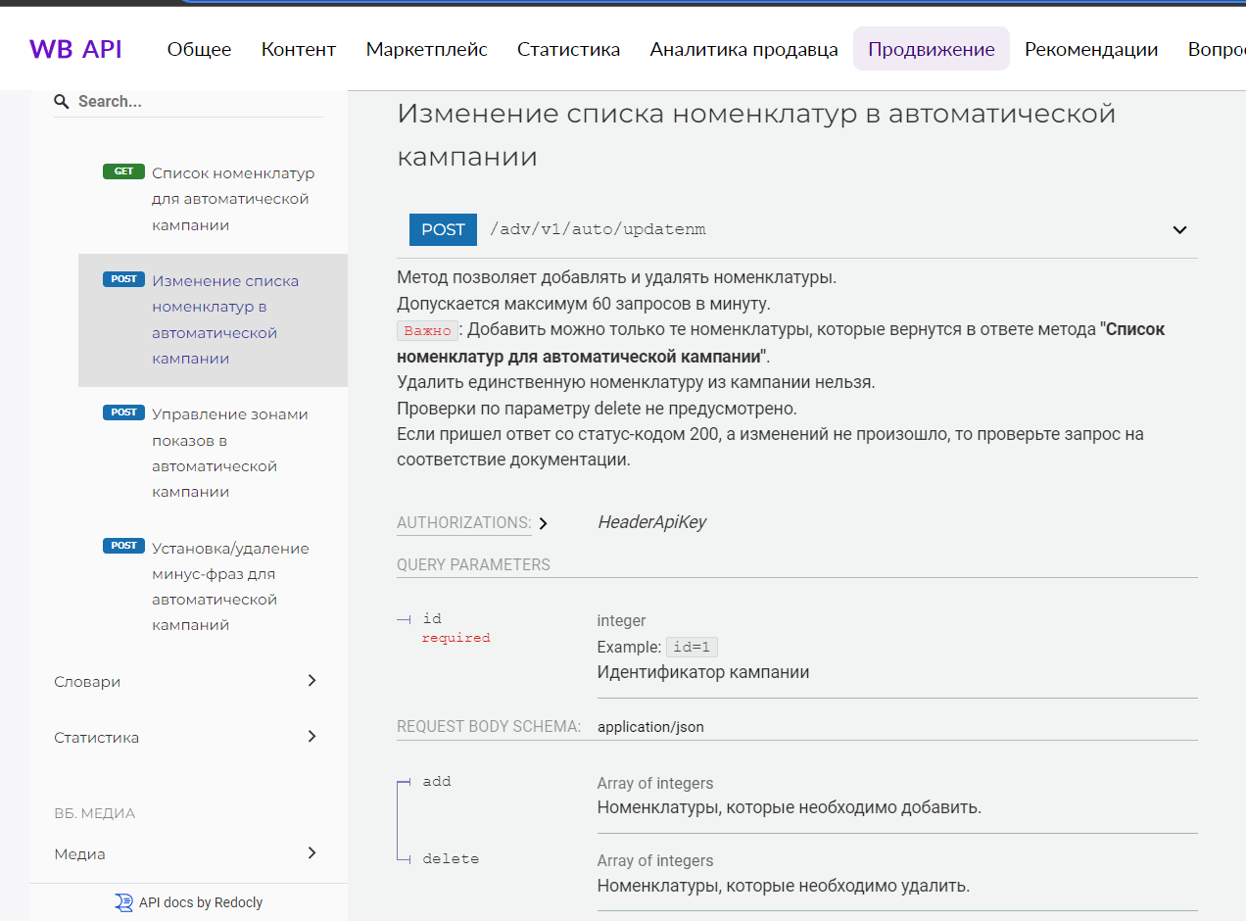Click the blue POST method badge in header

click(443, 229)
